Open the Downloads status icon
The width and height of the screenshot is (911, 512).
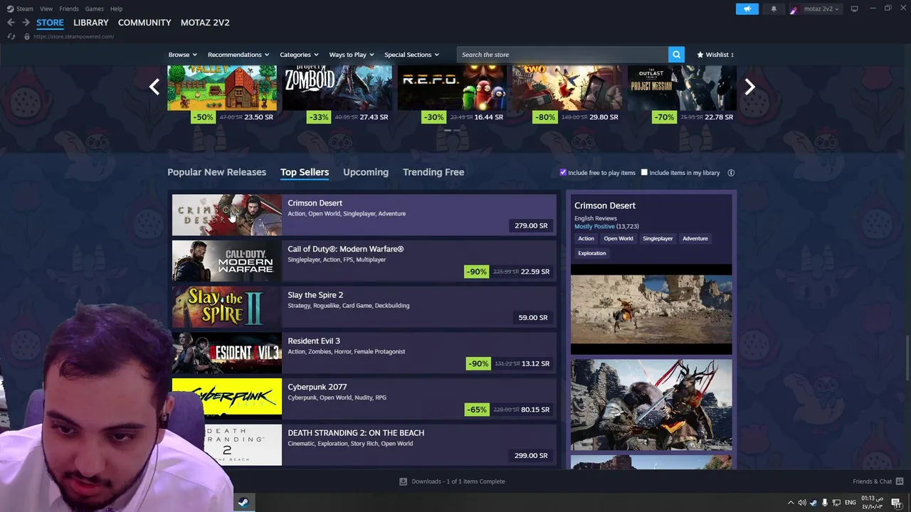403,481
